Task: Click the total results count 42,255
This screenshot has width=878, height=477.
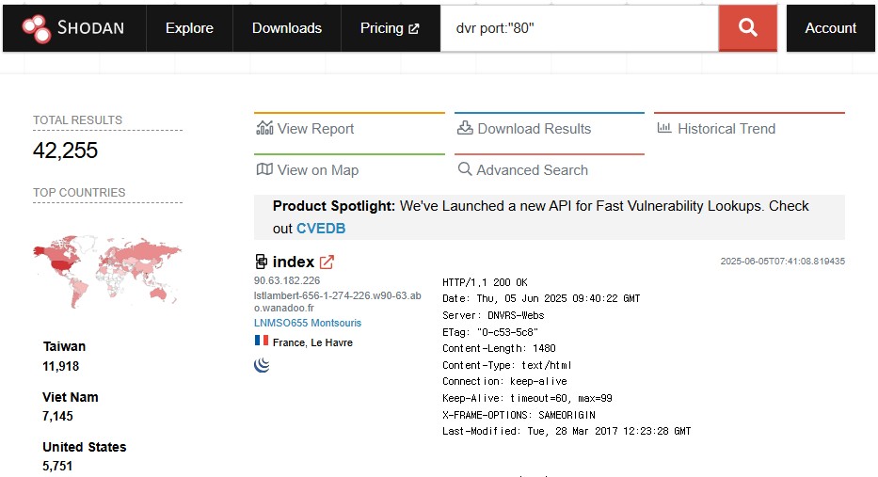Action: click(x=66, y=150)
